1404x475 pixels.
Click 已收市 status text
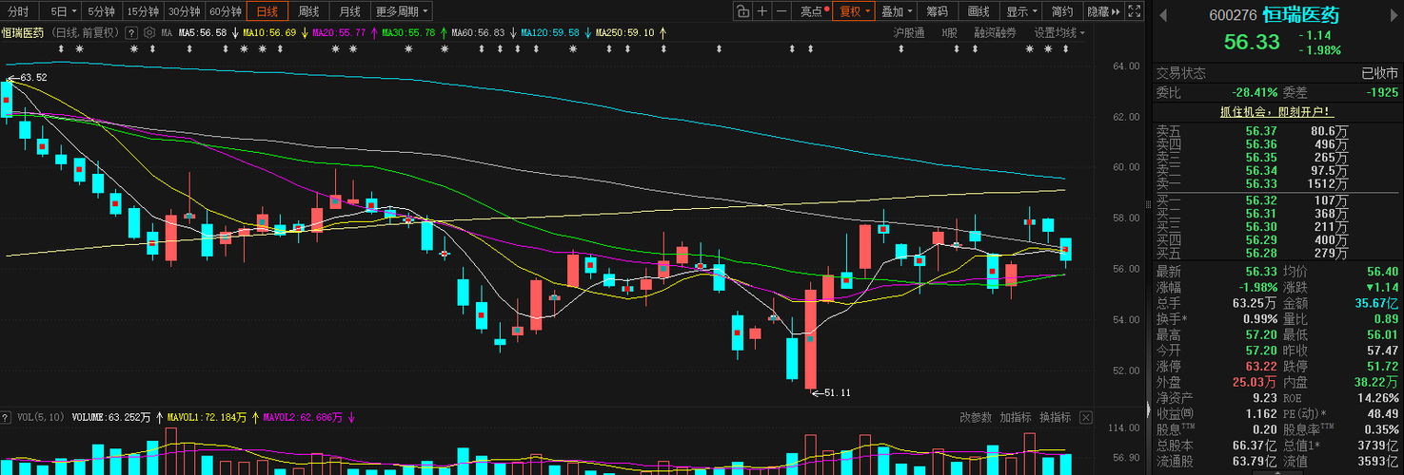[x=1380, y=73]
